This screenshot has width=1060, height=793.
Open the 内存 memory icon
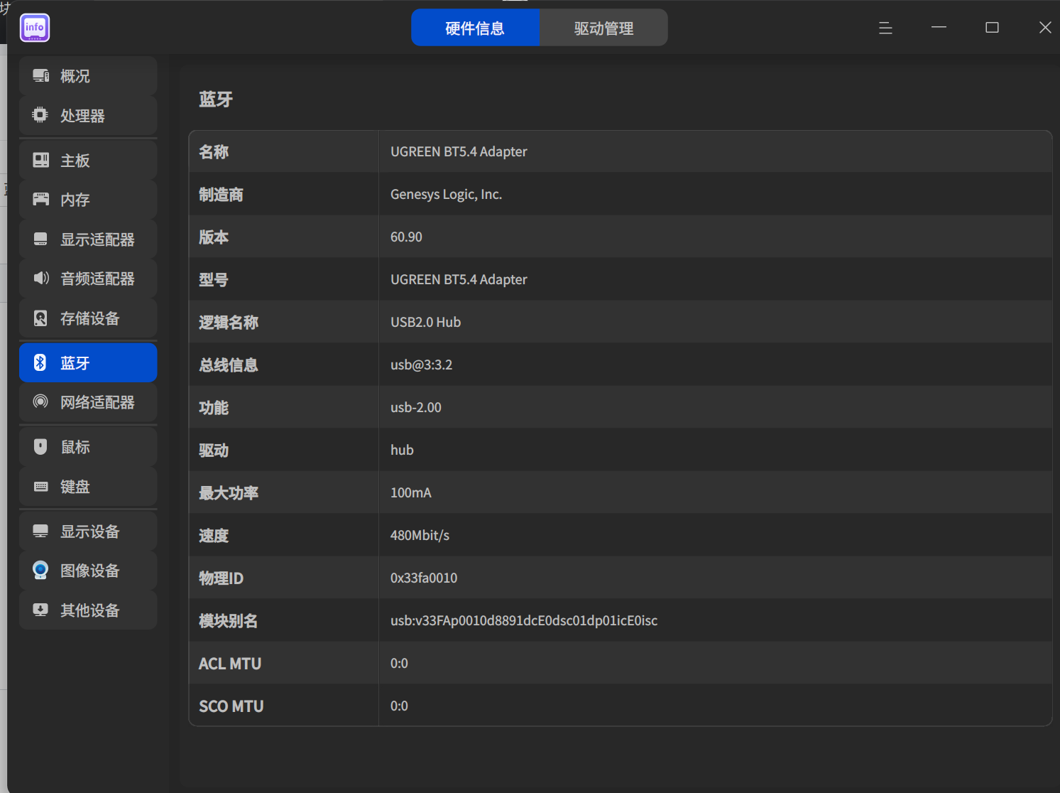click(40, 199)
